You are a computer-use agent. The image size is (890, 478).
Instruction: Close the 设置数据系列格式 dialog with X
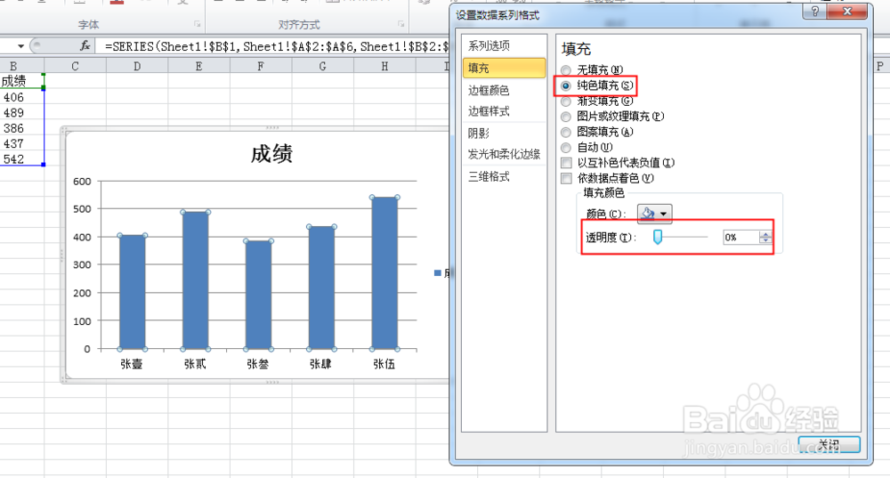tap(847, 12)
